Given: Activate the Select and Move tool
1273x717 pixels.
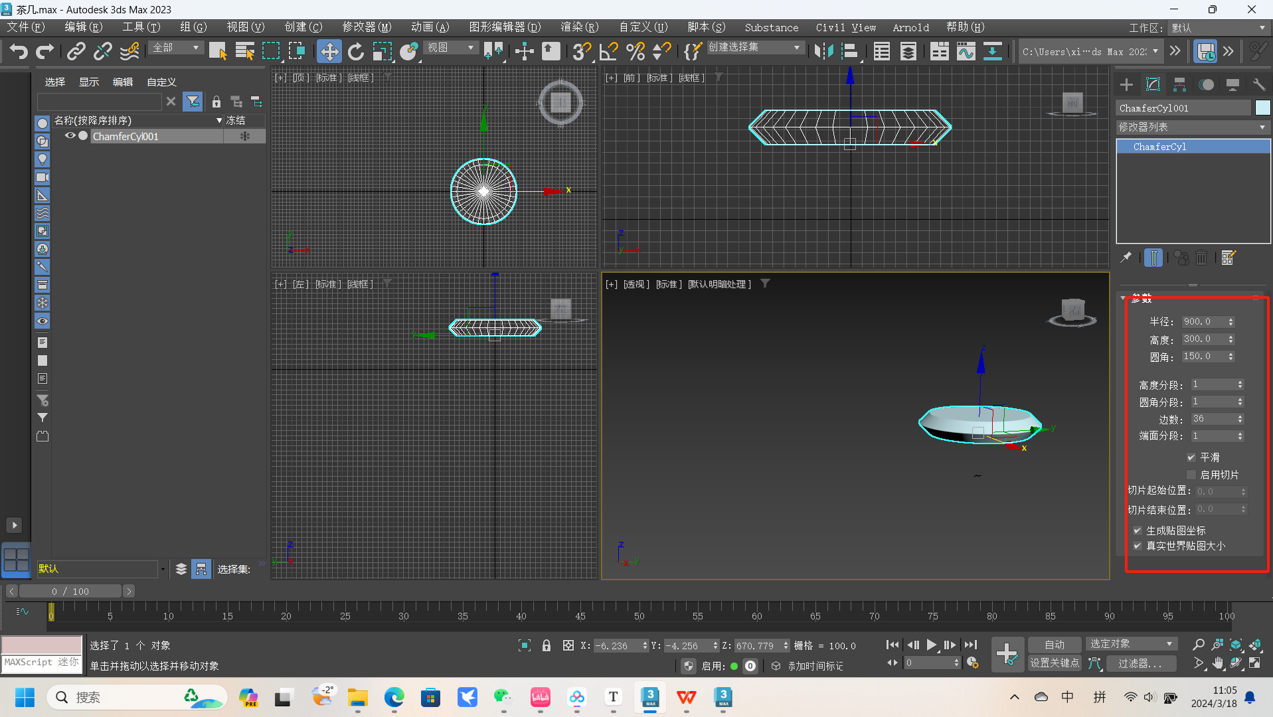Looking at the screenshot, I should 329,51.
